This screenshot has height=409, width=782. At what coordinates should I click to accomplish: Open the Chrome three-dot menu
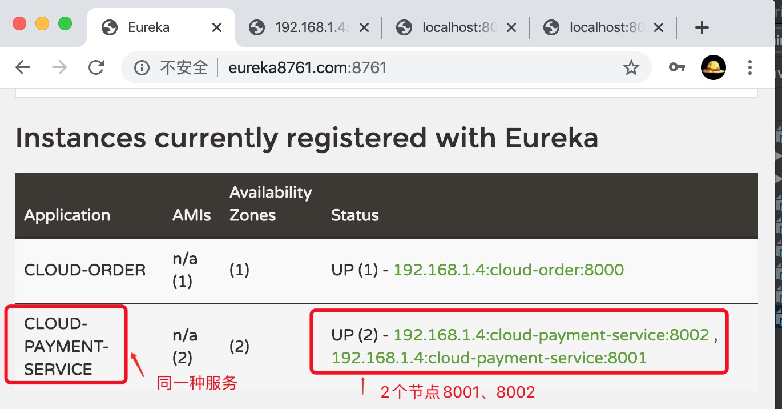750,67
